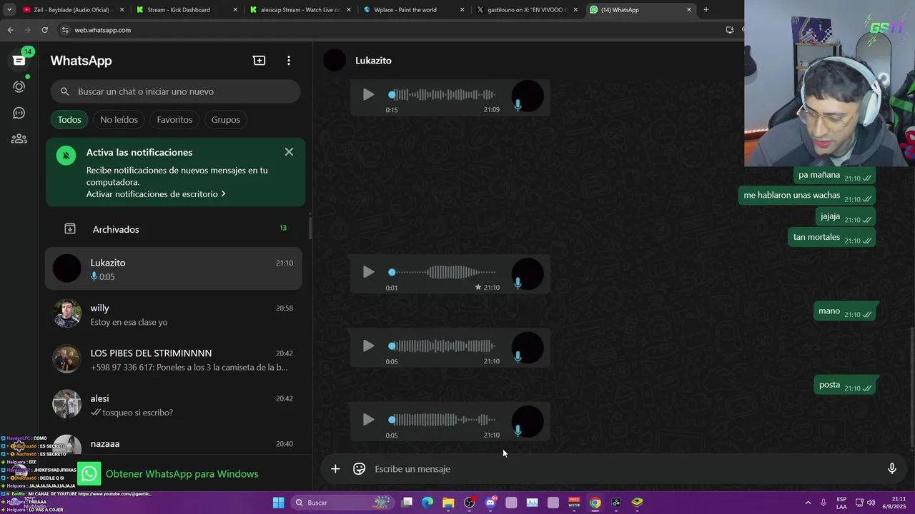Open the nazaaa chat
The image size is (915, 514).
point(174,443)
